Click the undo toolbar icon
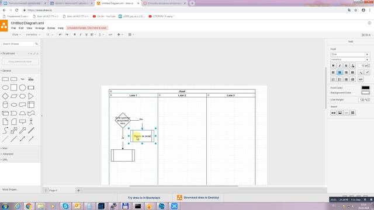 point(60,35)
